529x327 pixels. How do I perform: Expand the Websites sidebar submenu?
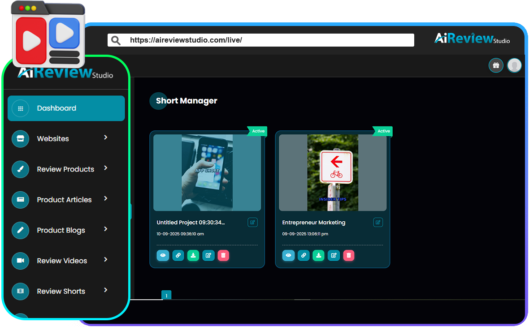pos(106,138)
